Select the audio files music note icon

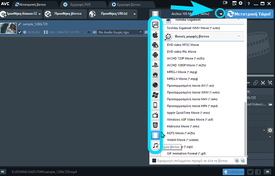pos(155,146)
